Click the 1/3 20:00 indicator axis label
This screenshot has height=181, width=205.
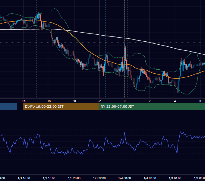click(x=74, y=178)
